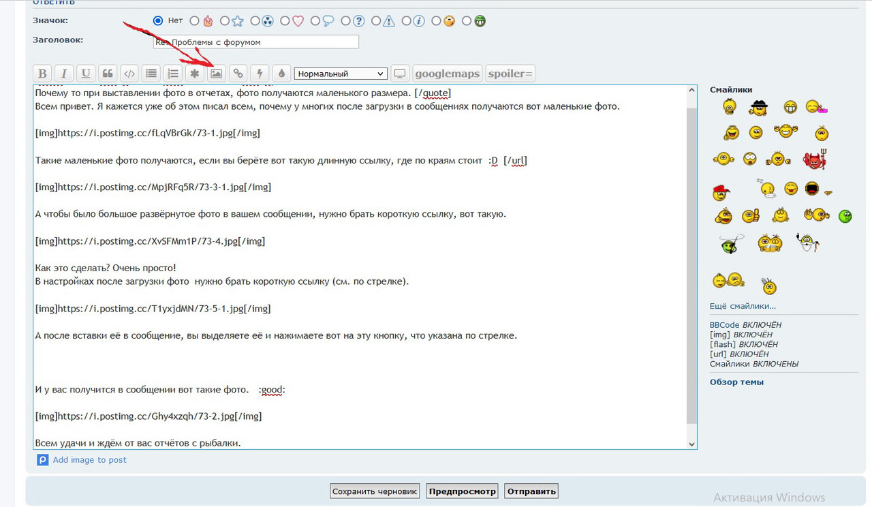Screen dimensions: 872x507
Task: Insert the screaming open-mouth smiley
Action: [x=812, y=188]
